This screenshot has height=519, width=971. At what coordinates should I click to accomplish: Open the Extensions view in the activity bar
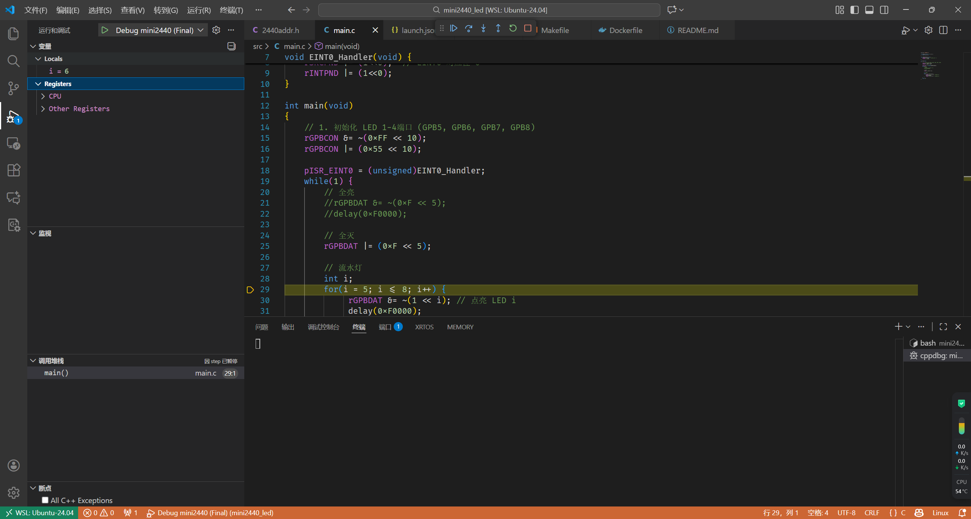(x=14, y=170)
